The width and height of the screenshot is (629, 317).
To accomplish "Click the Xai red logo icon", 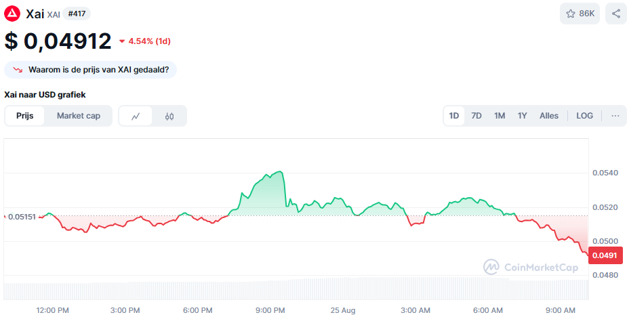I will point(12,14).
